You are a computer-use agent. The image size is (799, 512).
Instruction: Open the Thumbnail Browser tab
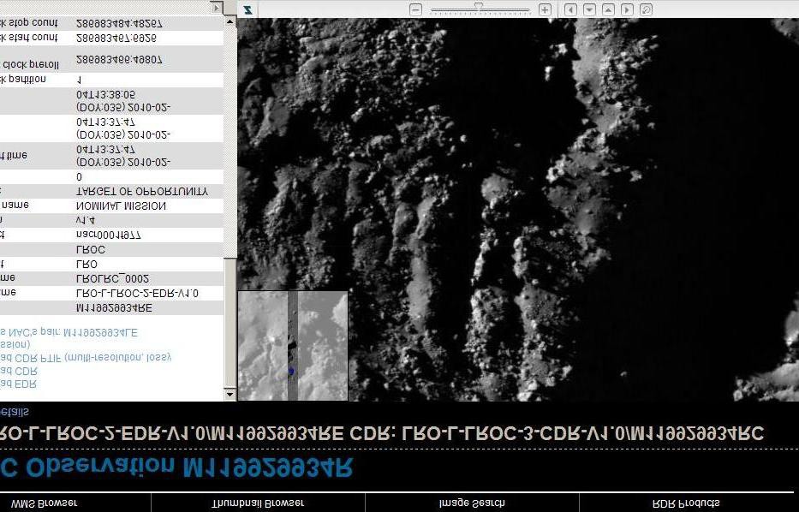[x=258, y=503]
